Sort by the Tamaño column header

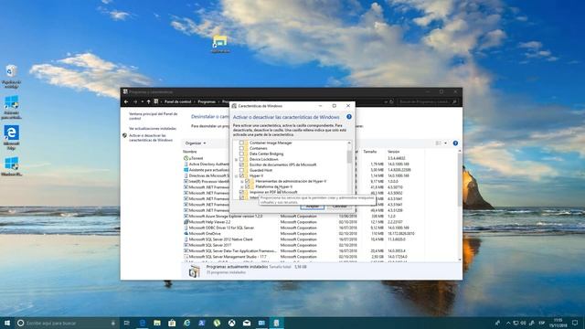point(369,152)
